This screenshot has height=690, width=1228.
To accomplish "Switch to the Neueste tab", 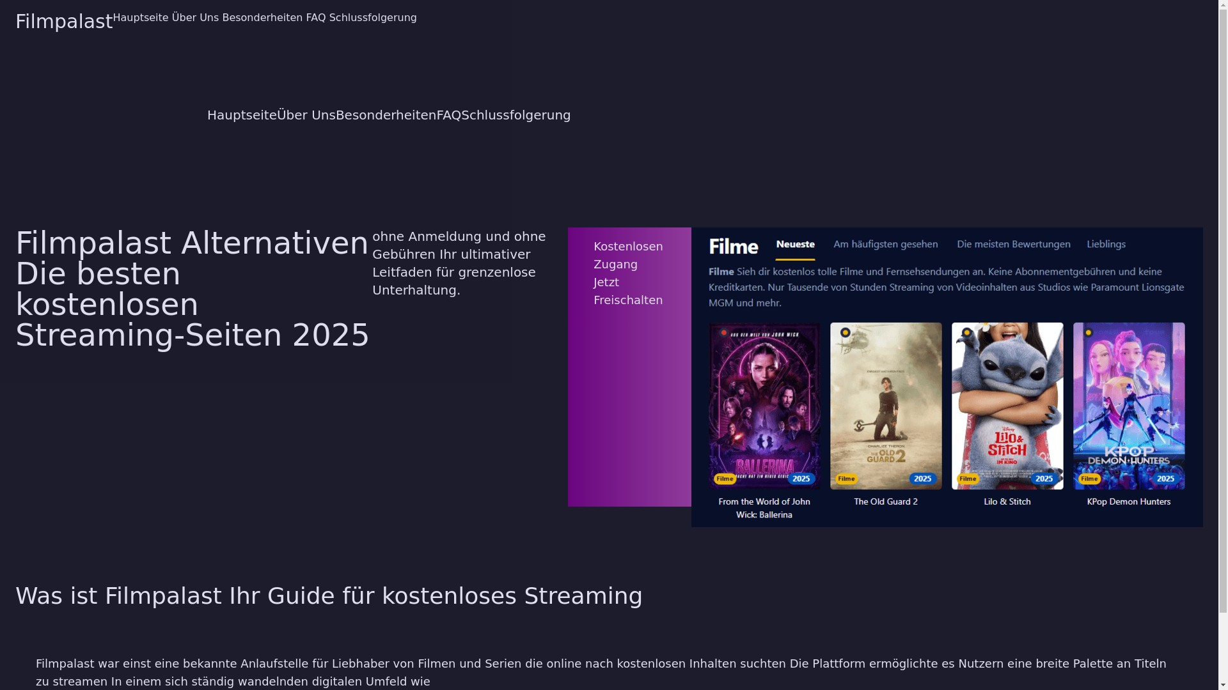I will (x=795, y=245).
